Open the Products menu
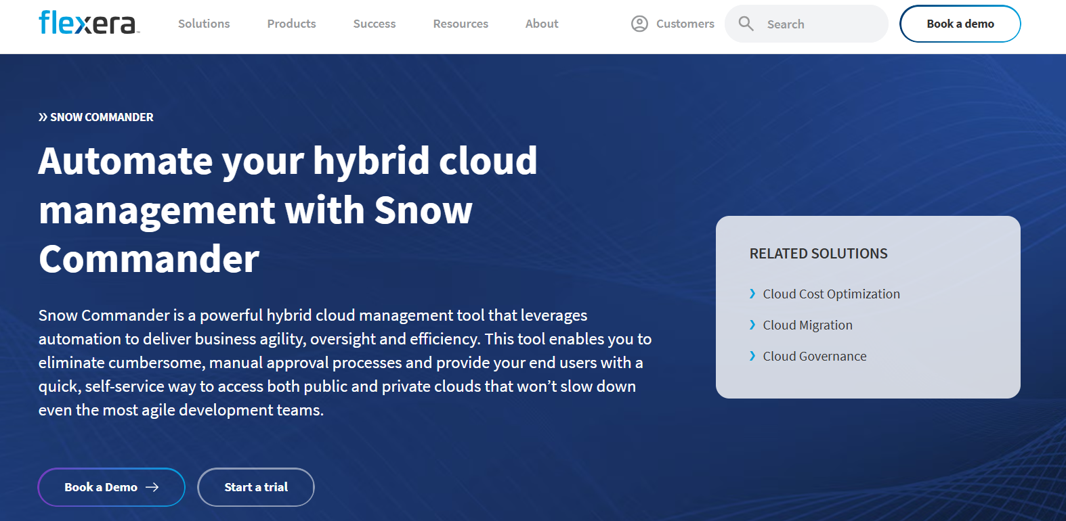The height and width of the screenshot is (521, 1066). pos(291,24)
